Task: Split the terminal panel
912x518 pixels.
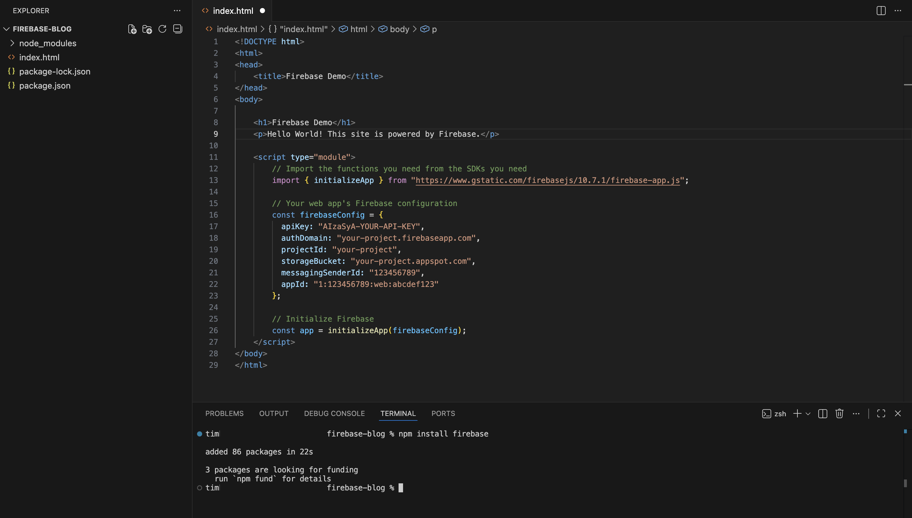Action: [823, 413]
